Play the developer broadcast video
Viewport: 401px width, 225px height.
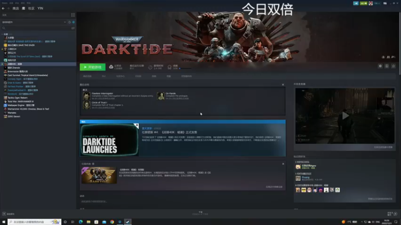(x=345, y=116)
